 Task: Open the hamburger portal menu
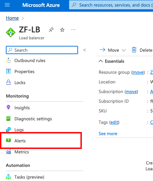click(7, 5)
